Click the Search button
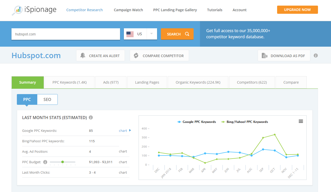Screen dimensions: 331x192 point(177,34)
